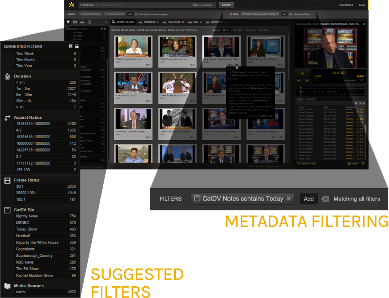
Task: Open the funnel suggested filters panel
Action: coord(68,22)
